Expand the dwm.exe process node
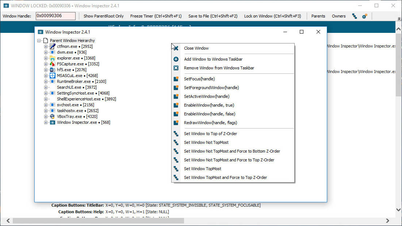The width and height of the screenshot is (402, 226). pyautogui.click(x=46, y=52)
